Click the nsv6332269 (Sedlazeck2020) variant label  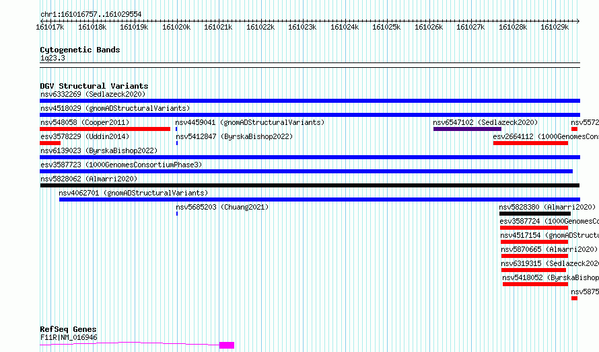93,94
